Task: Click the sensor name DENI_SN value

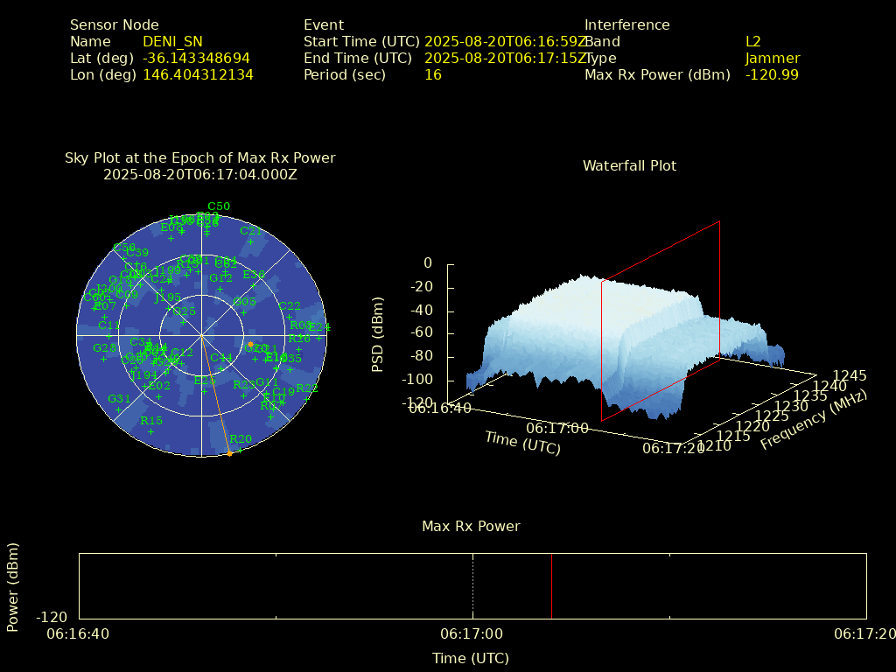Action: pyautogui.click(x=172, y=41)
